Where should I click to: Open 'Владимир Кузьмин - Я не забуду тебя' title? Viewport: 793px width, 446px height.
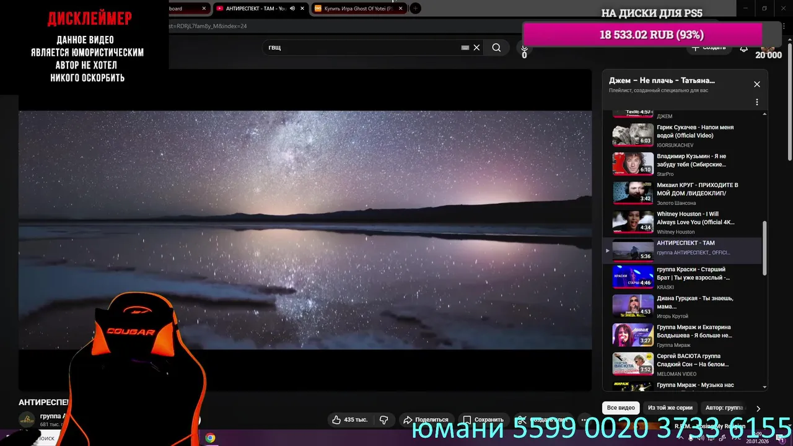(x=691, y=160)
